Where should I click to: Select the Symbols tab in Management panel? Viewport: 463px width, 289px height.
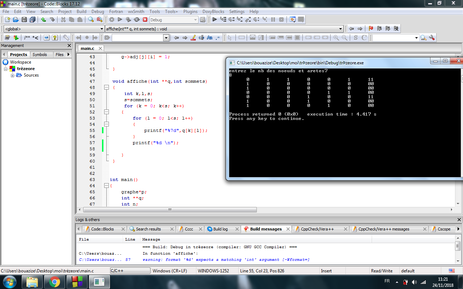[39, 55]
